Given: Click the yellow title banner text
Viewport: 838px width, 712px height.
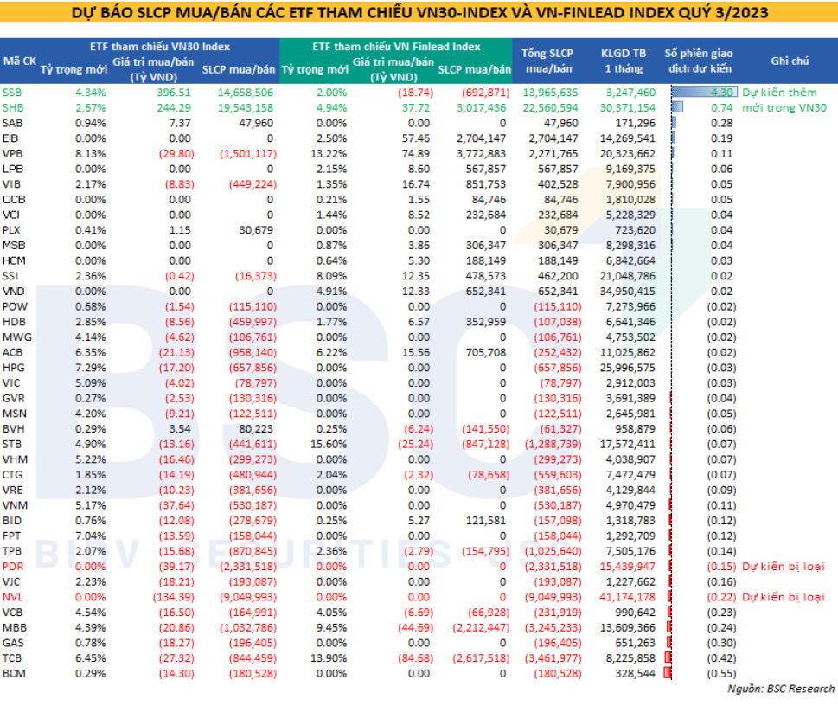Looking at the screenshot, I should 419,12.
